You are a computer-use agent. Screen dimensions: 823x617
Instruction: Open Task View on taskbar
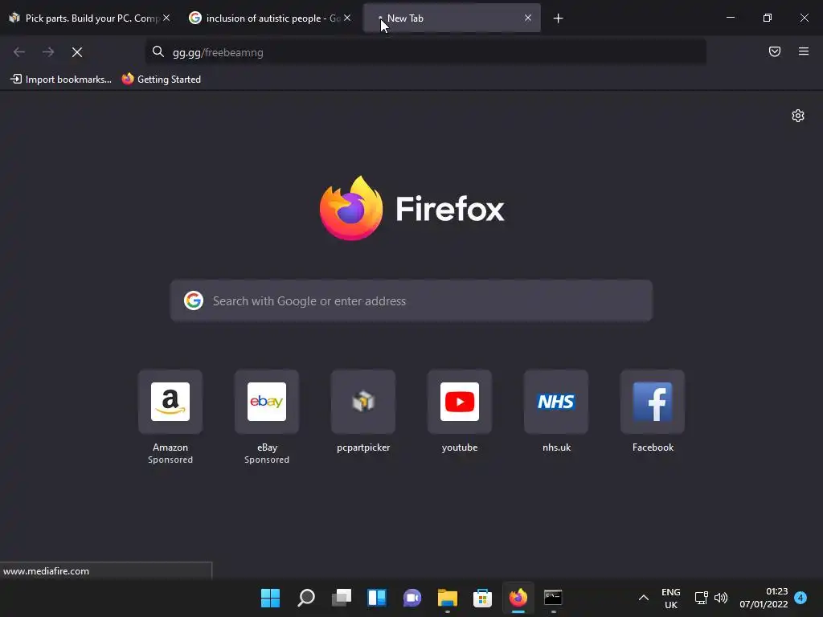point(341,598)
